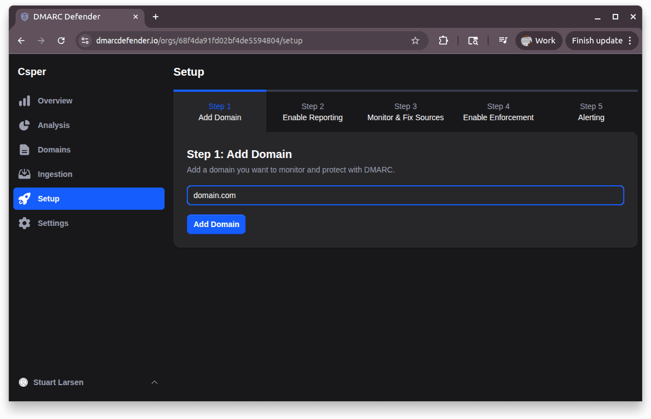
Task: Click the Add Domain button
Action: 216,224
